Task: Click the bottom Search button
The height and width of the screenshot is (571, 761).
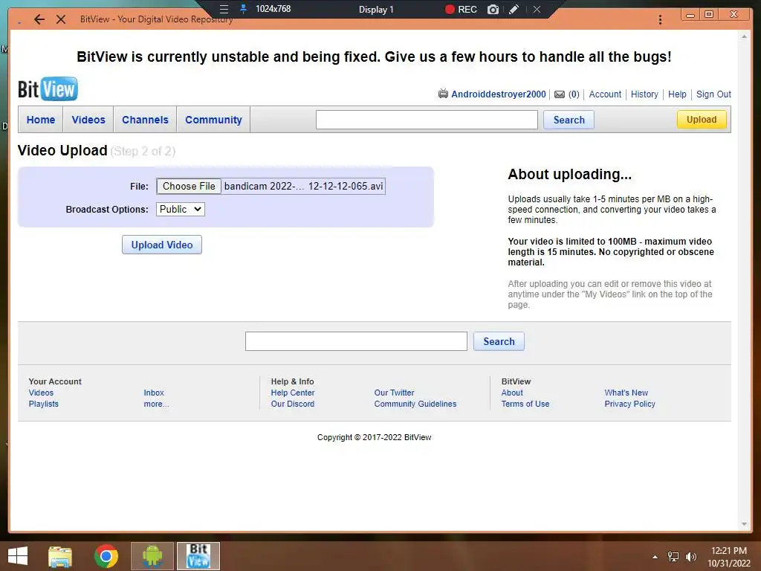Action: (499, 341)
